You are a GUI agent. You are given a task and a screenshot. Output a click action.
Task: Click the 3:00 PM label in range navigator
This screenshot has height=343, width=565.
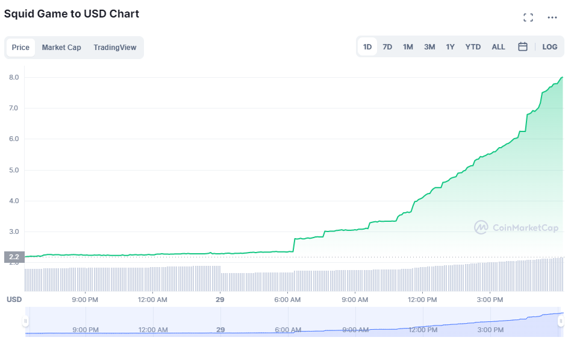point(490,330)
